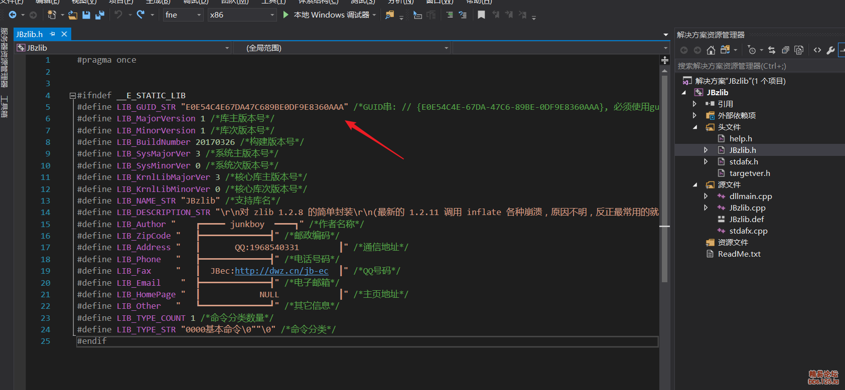The height and width of the screenshot is (390, 845).
Task: Toggle Show All Files in Solution Explorer
Action: (x=799, y=50)
